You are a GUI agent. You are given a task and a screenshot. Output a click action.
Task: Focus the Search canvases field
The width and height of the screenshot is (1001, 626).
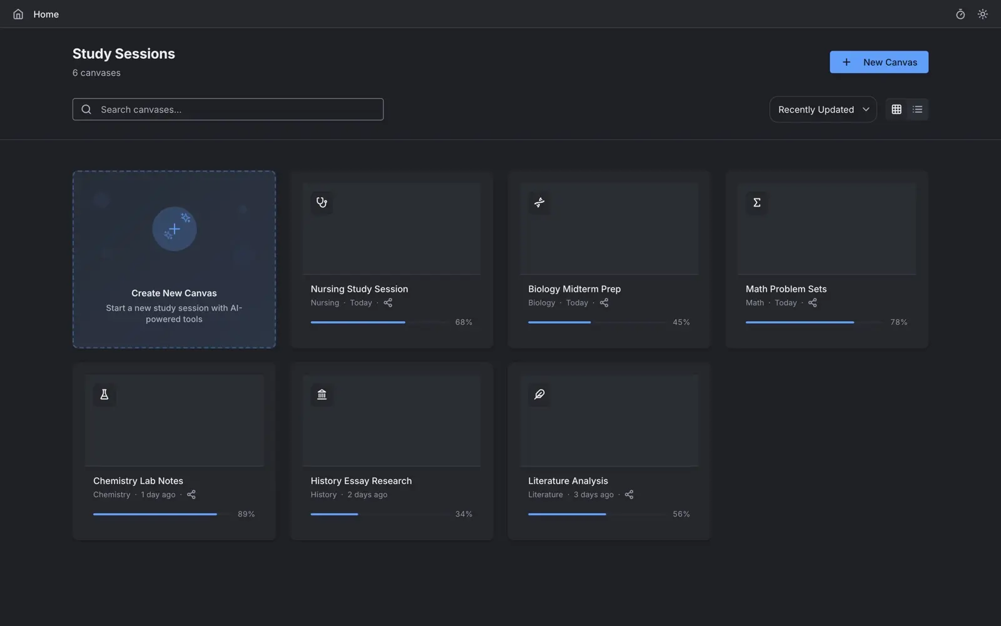point(228,110)
